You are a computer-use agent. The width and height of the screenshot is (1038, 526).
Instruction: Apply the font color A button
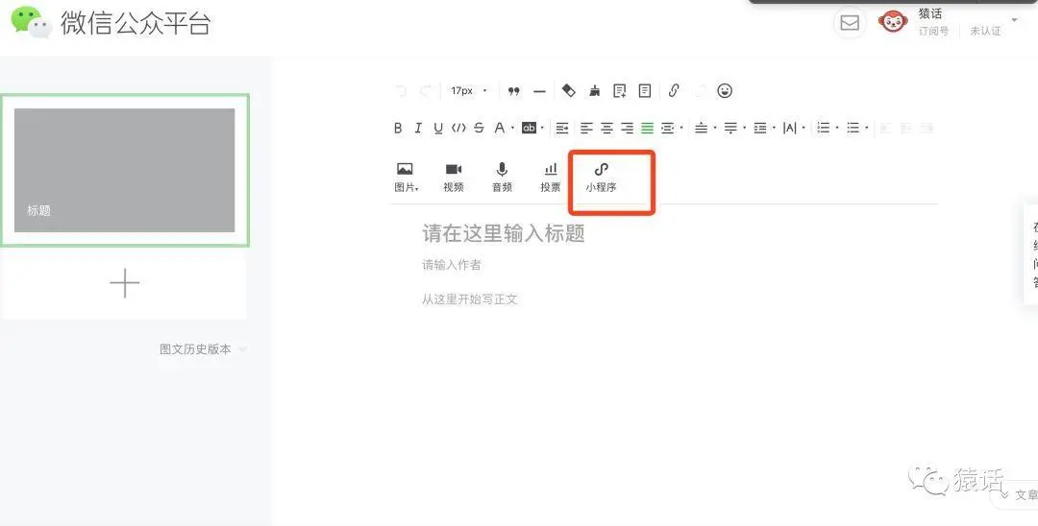[500, 129]
